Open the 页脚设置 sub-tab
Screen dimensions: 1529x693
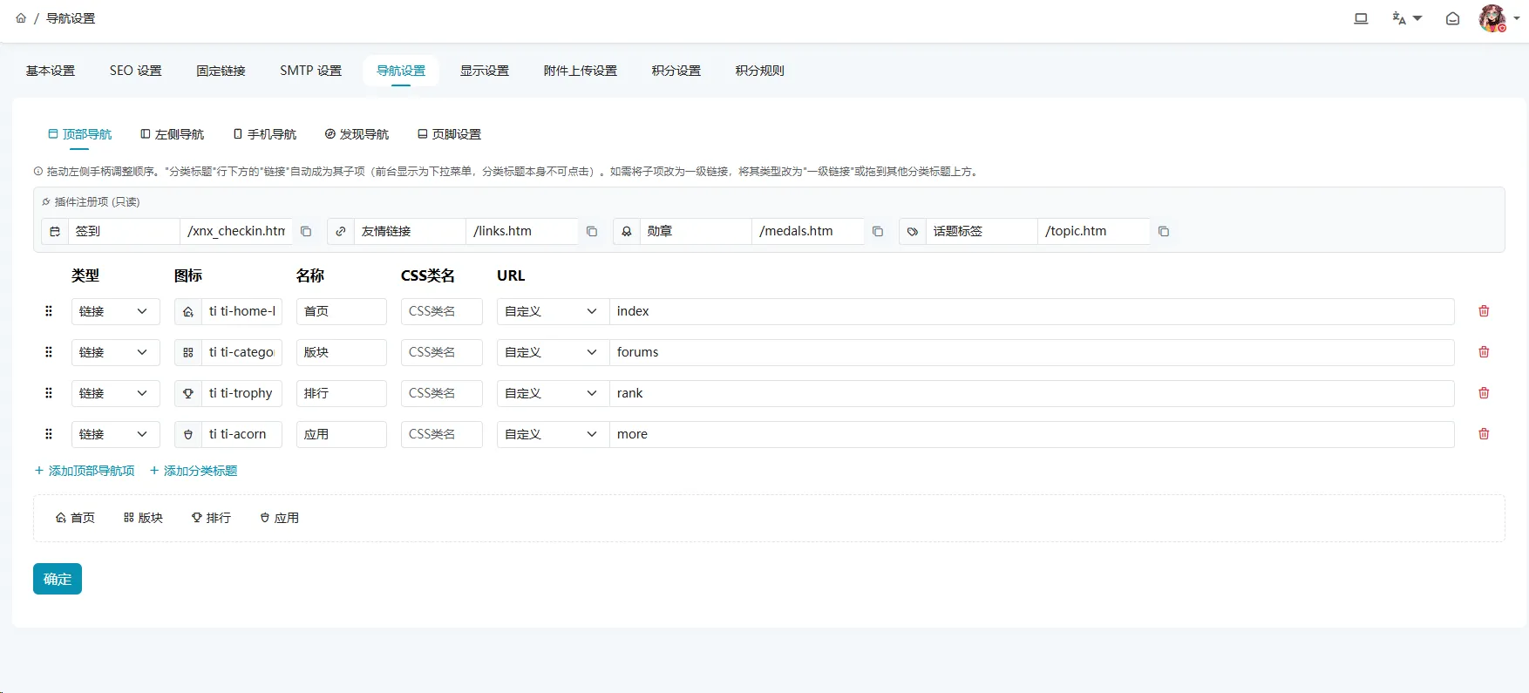pos(450,134)
